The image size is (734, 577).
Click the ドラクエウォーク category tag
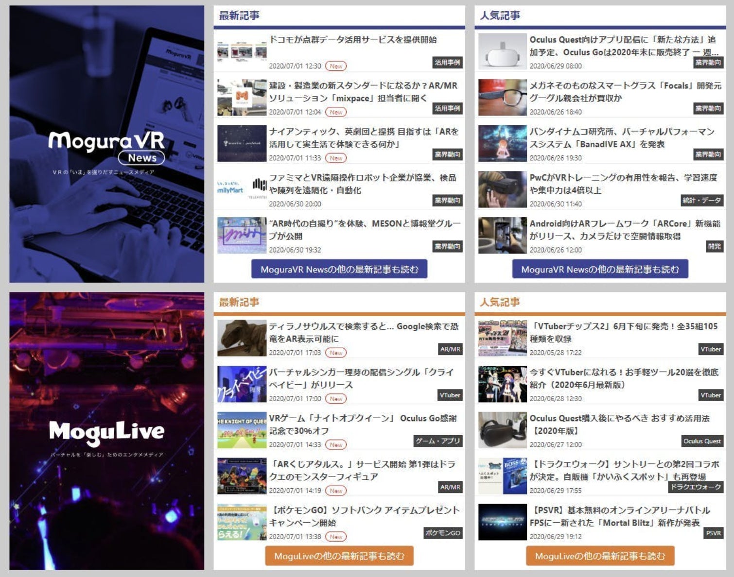696,487
